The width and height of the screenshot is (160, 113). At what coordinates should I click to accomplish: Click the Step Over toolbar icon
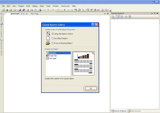click(79, 10)
